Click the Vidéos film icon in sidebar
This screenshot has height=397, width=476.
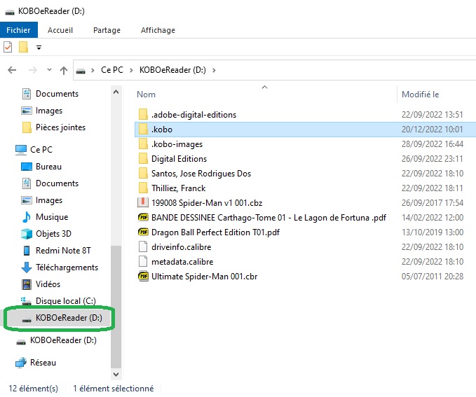coord(27,284)
